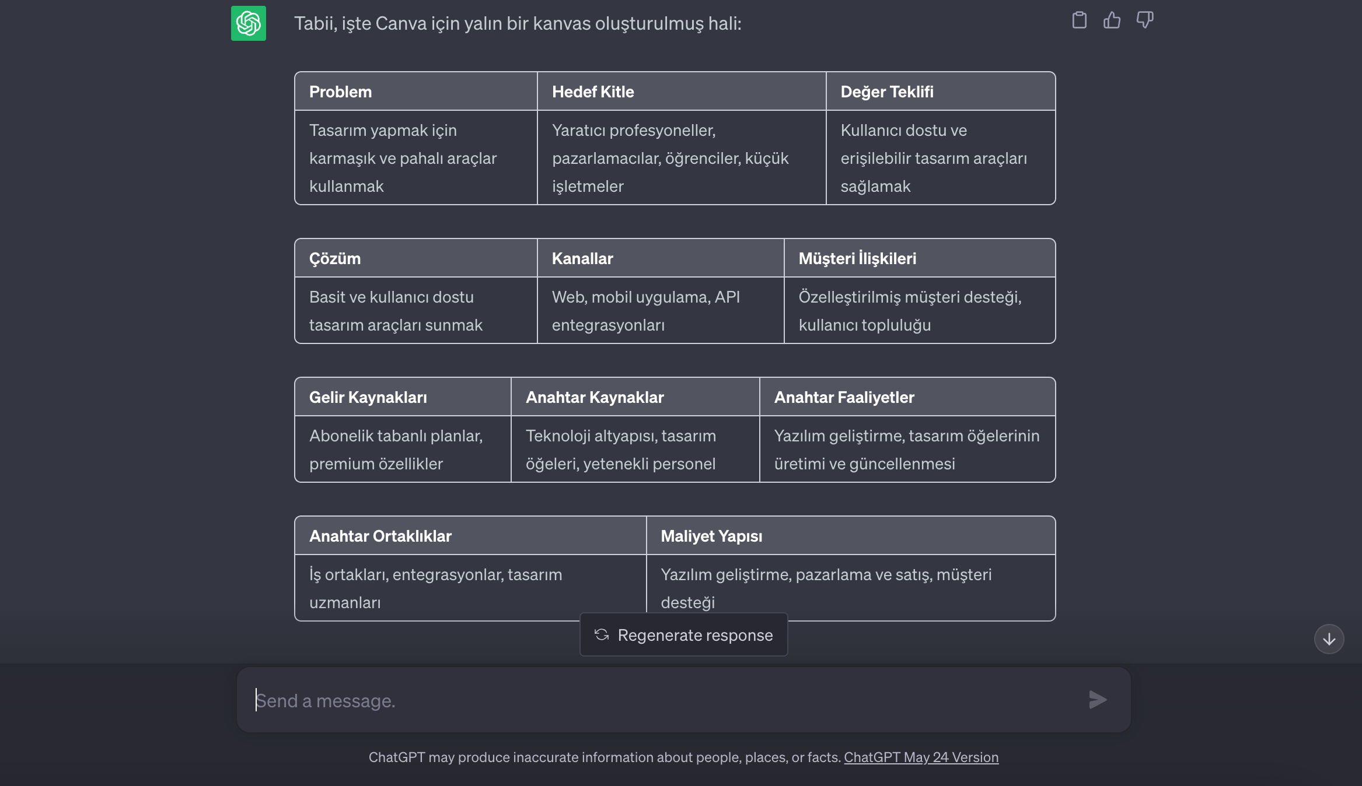Select the Hedef Kitle column header
Viewport: 1362px width, 786px height.
coord(593,92)
